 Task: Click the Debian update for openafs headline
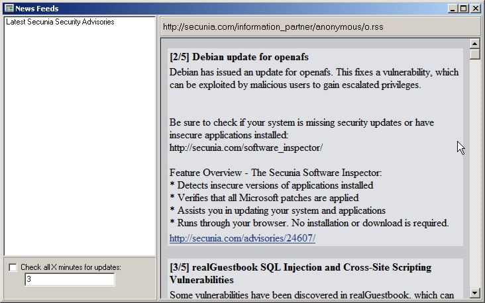tap(239, 57)
